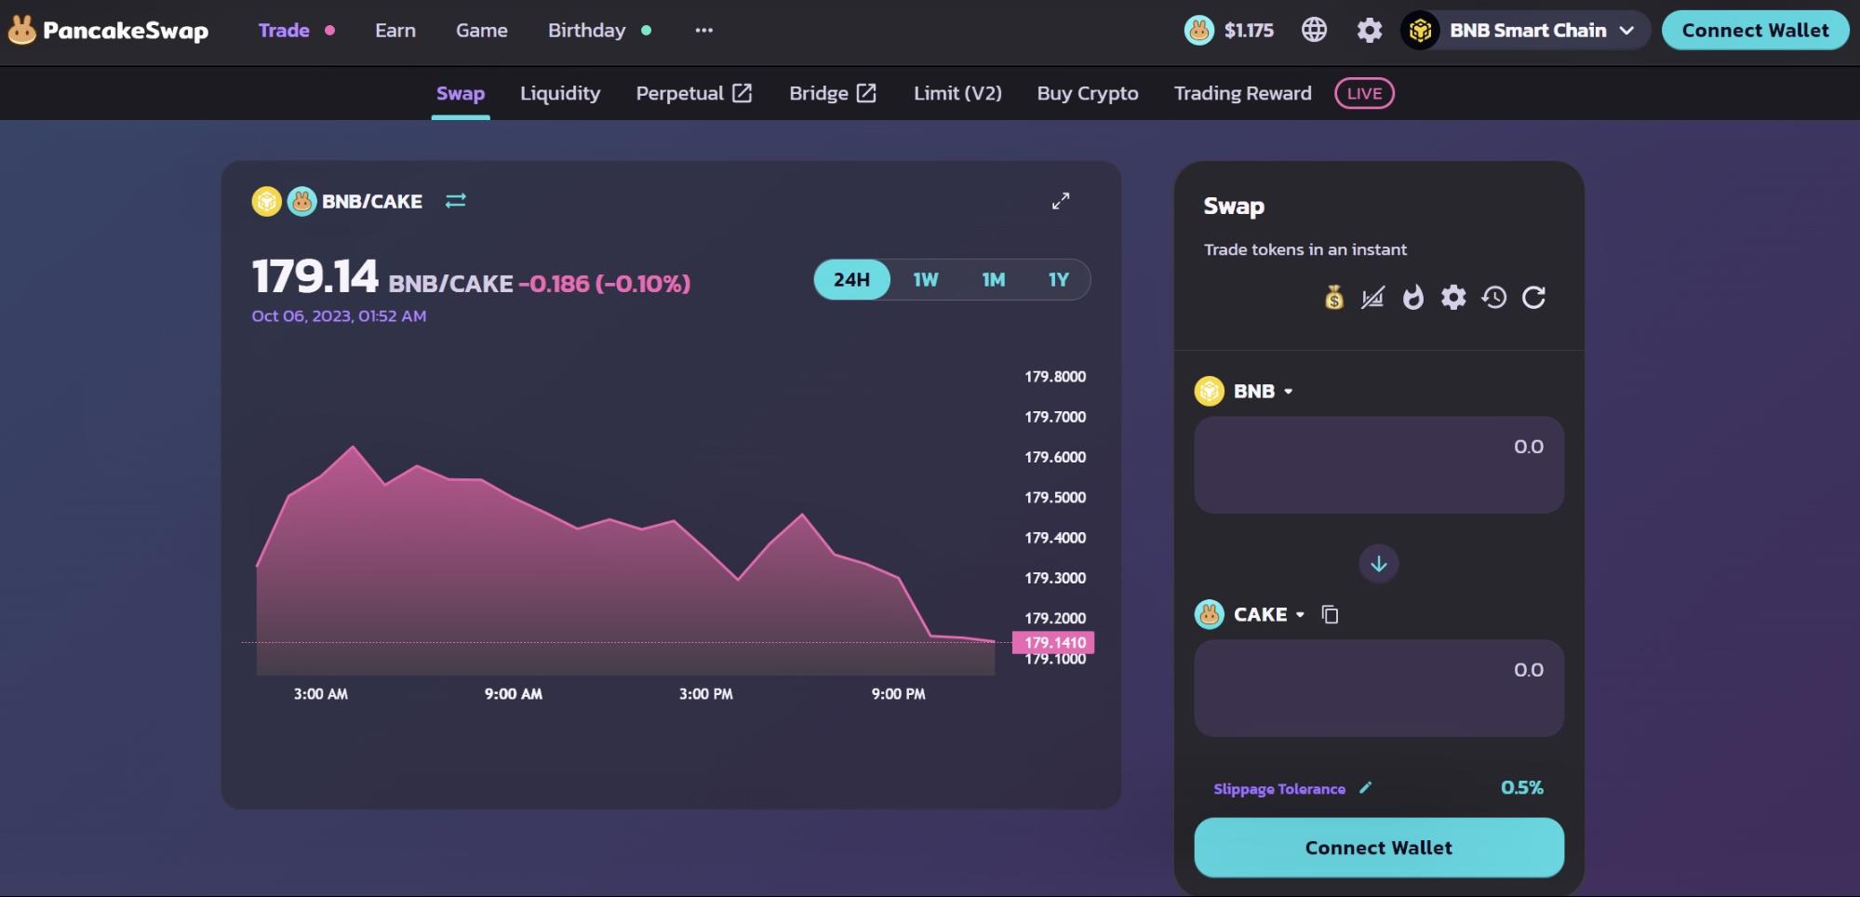The width and height of the screenshot is (1860, 897).
Task: Switch to the Limit (V2) tab
Action: (957, 93)
